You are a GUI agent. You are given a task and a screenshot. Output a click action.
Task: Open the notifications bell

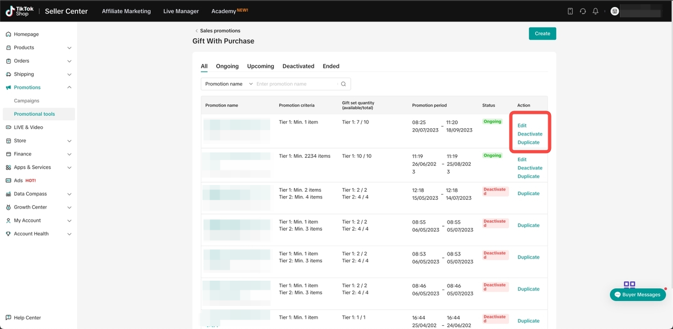[x=595, y=11]
